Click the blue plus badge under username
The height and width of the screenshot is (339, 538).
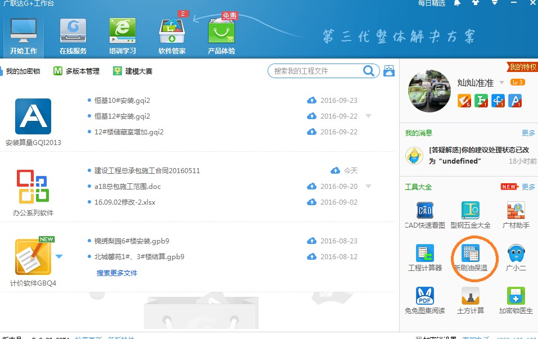498,101
